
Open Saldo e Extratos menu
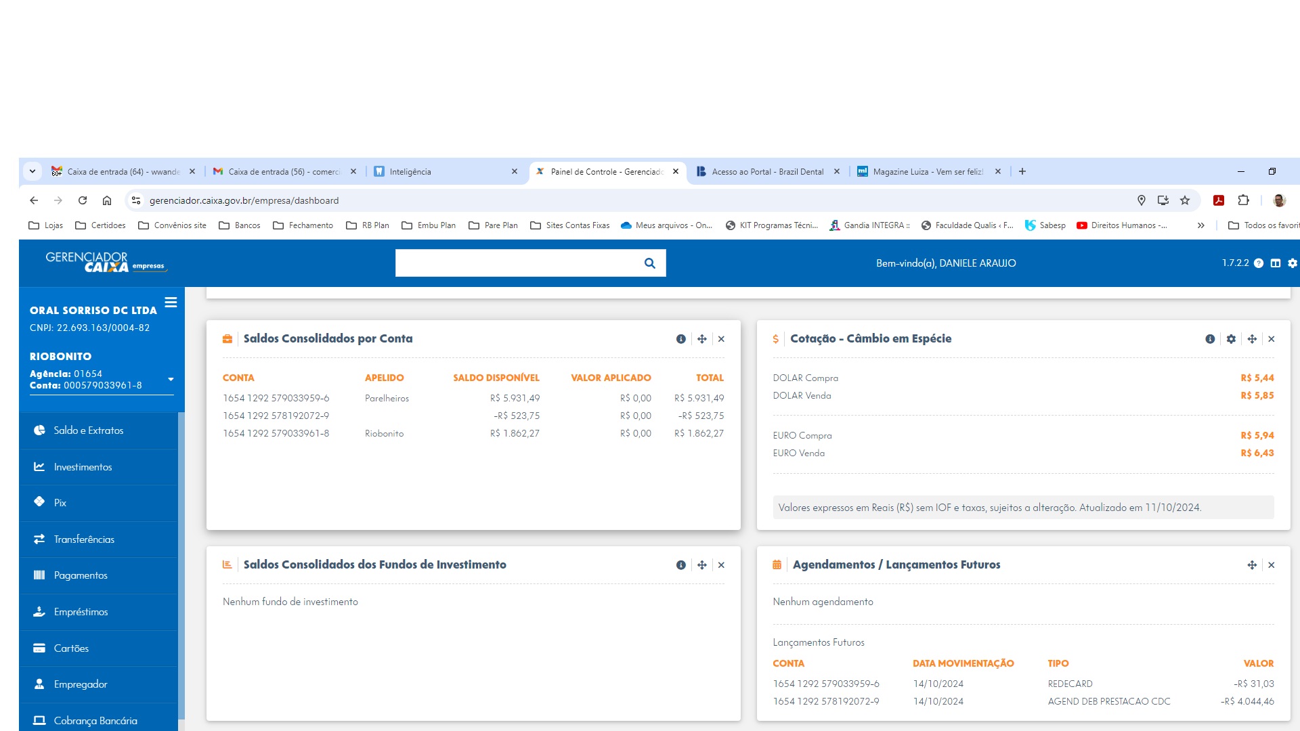click(88, 430)
